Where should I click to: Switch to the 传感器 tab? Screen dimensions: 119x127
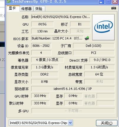(27, 9)
